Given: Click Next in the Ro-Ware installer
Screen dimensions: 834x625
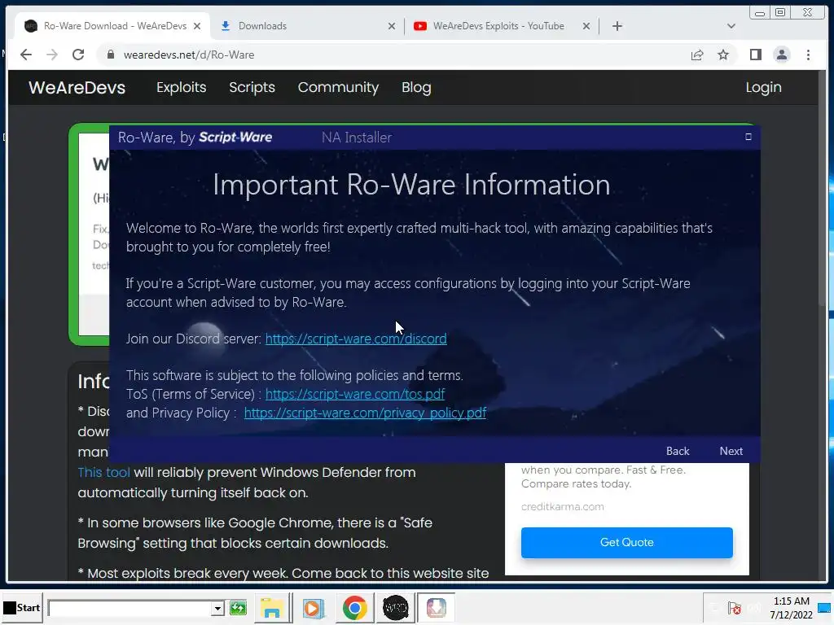Looking at the screenshot, I should click(731, 451).
